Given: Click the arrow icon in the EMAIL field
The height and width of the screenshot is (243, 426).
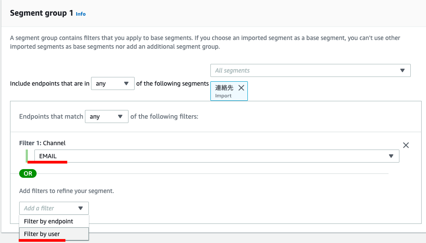Looking at the screenshot, I should (391, 156).
